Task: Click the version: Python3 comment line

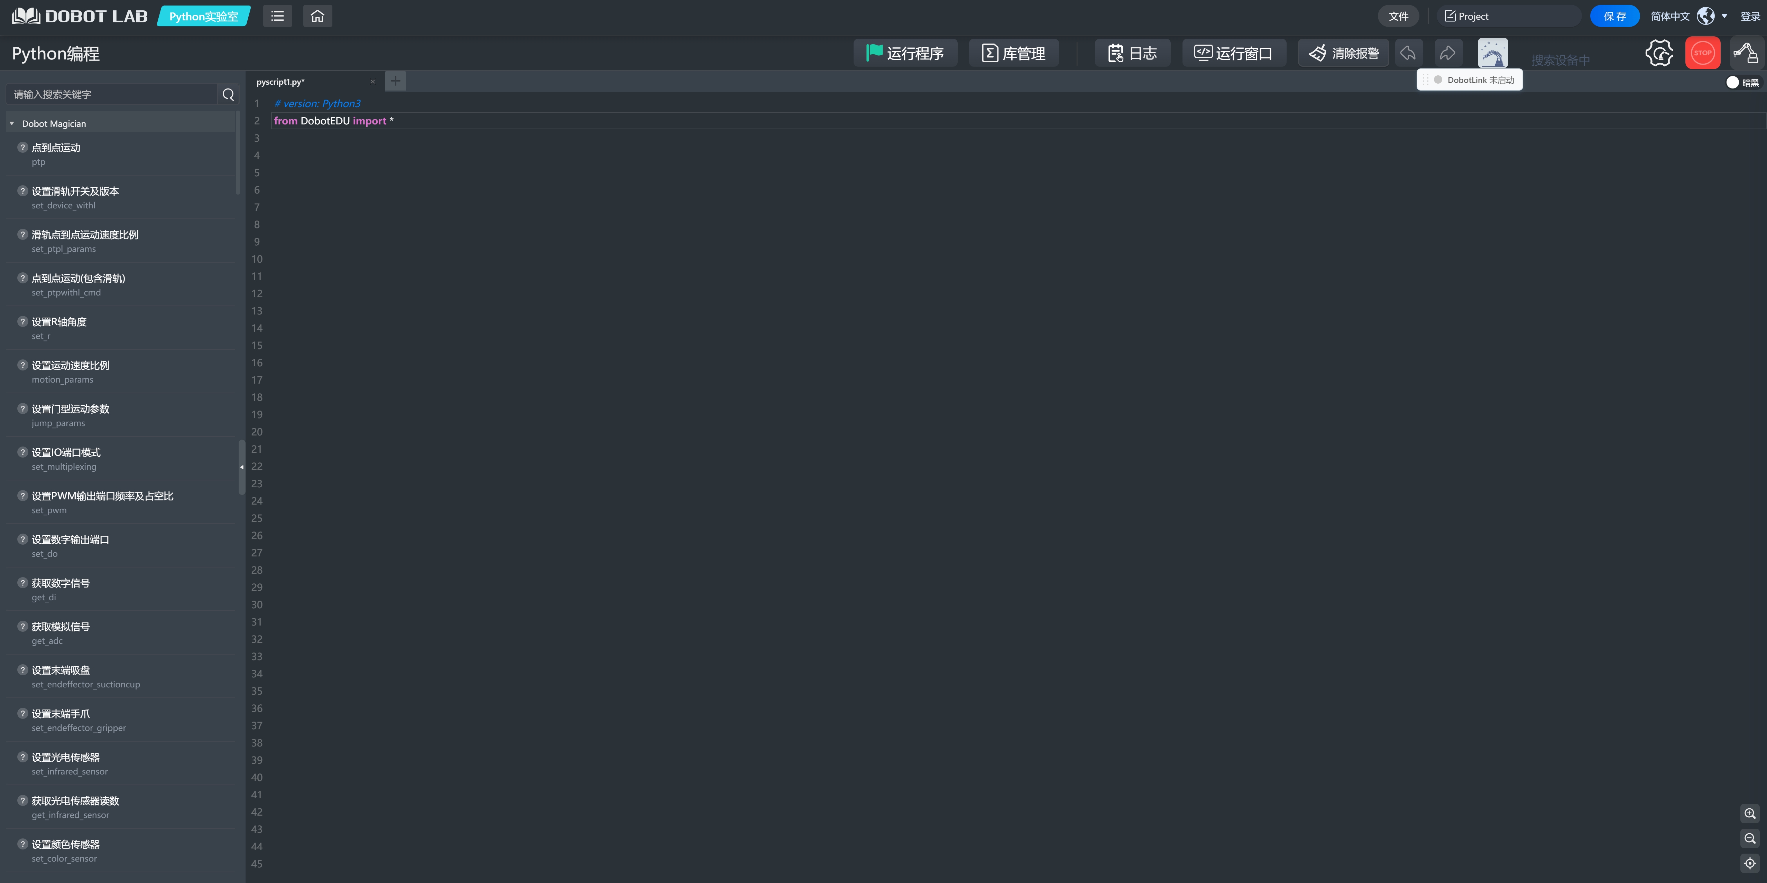Action: pos(317,104)
